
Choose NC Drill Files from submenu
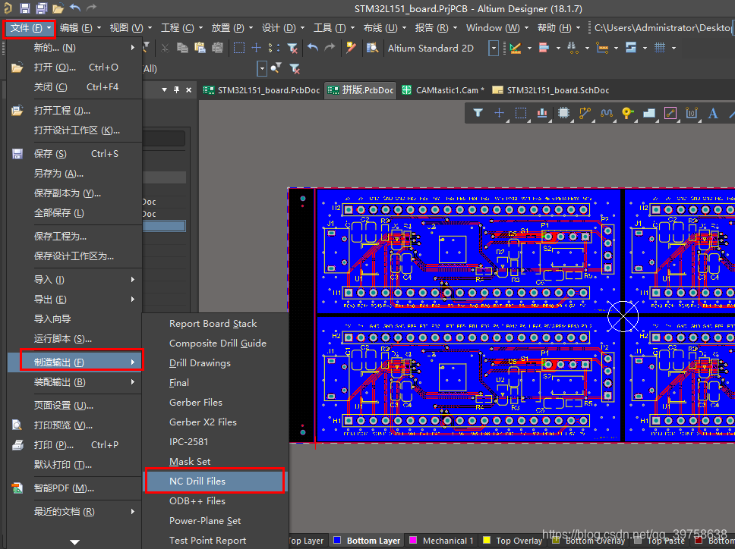pos(215,482)
